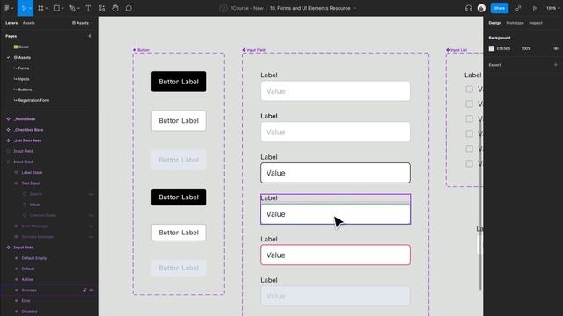Click the Share button
This screenshot has width=563, height=316.
pos(500,8)
